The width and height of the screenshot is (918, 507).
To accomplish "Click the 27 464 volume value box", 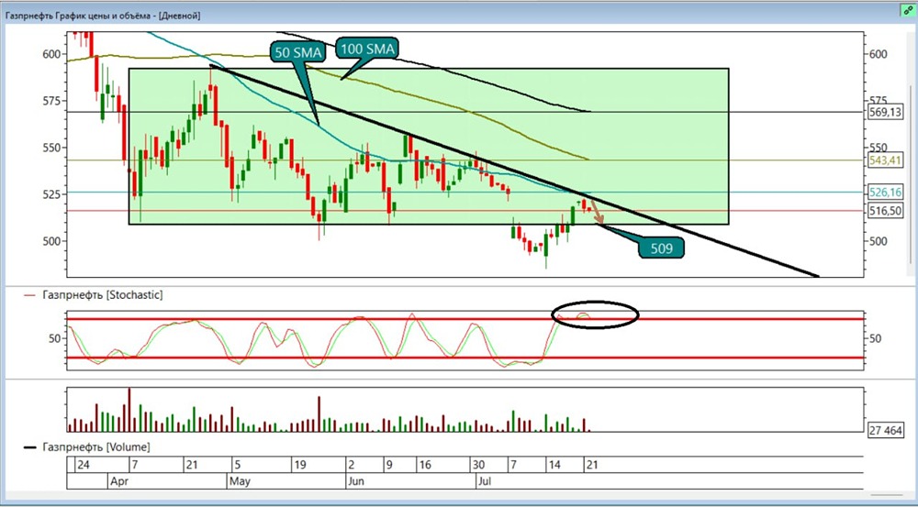I will point(886,431).
